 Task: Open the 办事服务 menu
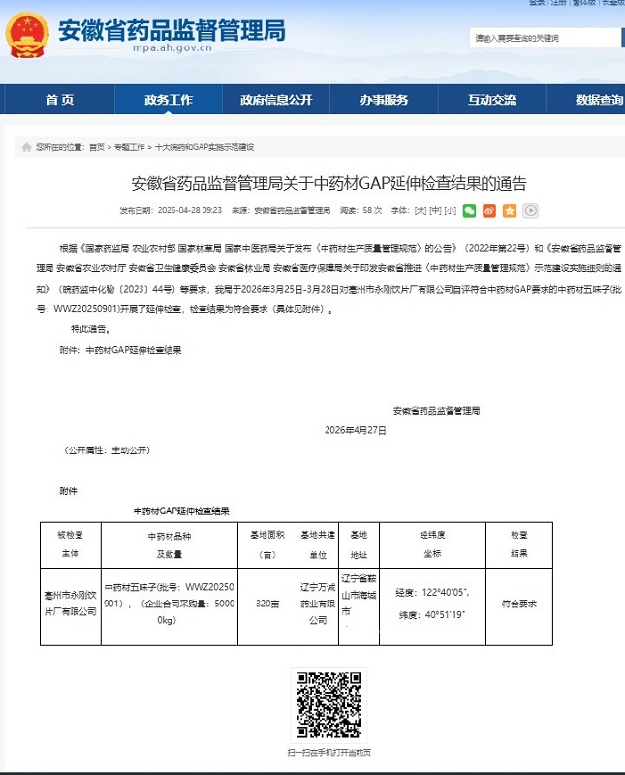(384, 100)
